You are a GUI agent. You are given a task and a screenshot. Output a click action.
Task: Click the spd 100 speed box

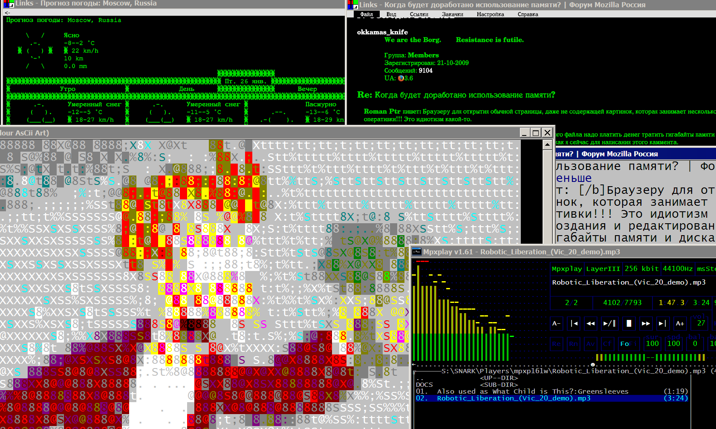(674, 343)
